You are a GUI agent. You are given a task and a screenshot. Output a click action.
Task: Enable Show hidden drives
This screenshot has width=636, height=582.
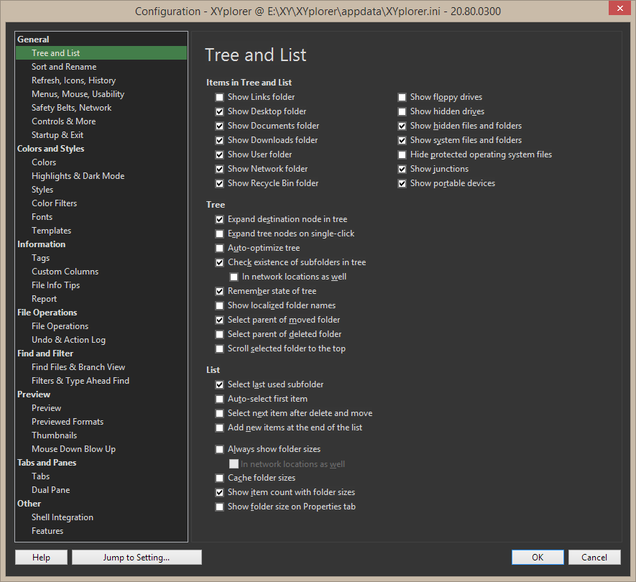pos(402,111)
